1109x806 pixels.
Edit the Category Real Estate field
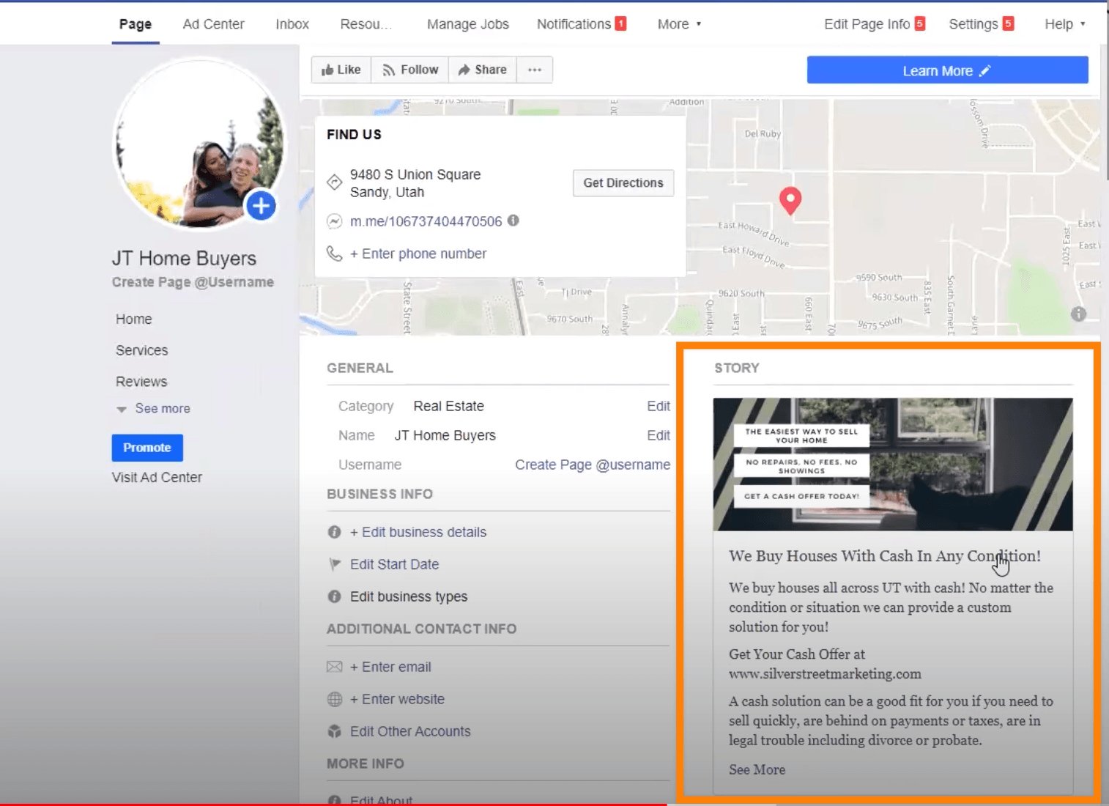659,406
